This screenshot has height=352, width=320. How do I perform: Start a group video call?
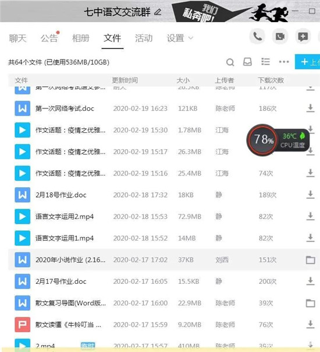pos(280,36)
